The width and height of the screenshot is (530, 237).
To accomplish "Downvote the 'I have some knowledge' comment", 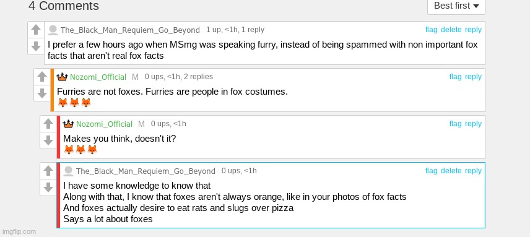I will (x=48, y=187).
